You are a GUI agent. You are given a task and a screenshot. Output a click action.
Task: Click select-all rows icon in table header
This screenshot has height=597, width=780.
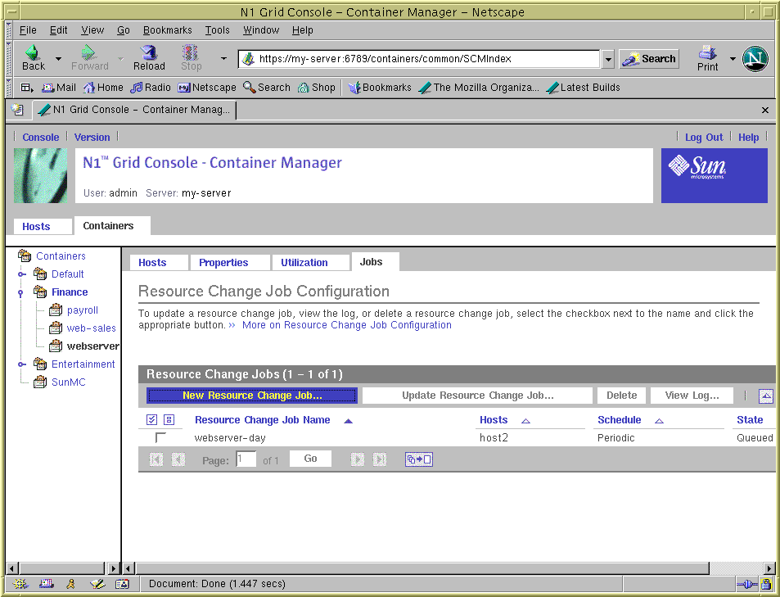coord(151,420)
